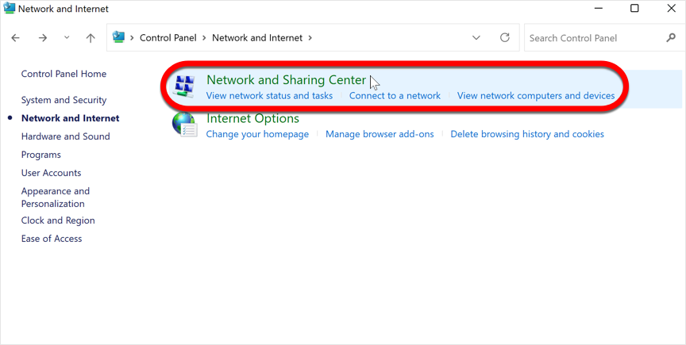Screen dimensions: 686x345
Task: Select Network and Internet in sidebar
Action: click(71, 118)
